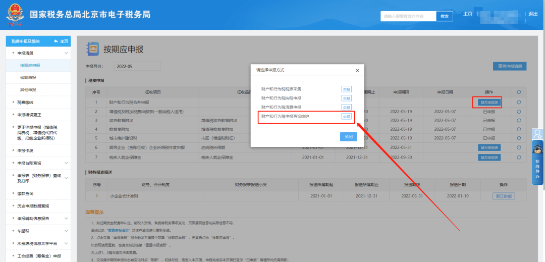
Task: Click 更正财报 for 小企业会计准则
Action: [x=504, y=196]
